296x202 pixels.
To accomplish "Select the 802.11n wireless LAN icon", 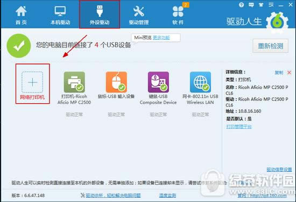I will tap(200, 82).
